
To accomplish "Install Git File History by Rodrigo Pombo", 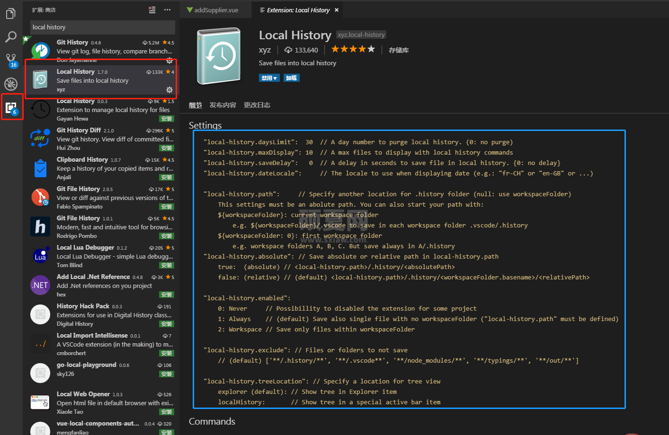I will pyautogui.click(x=167, y=236).
